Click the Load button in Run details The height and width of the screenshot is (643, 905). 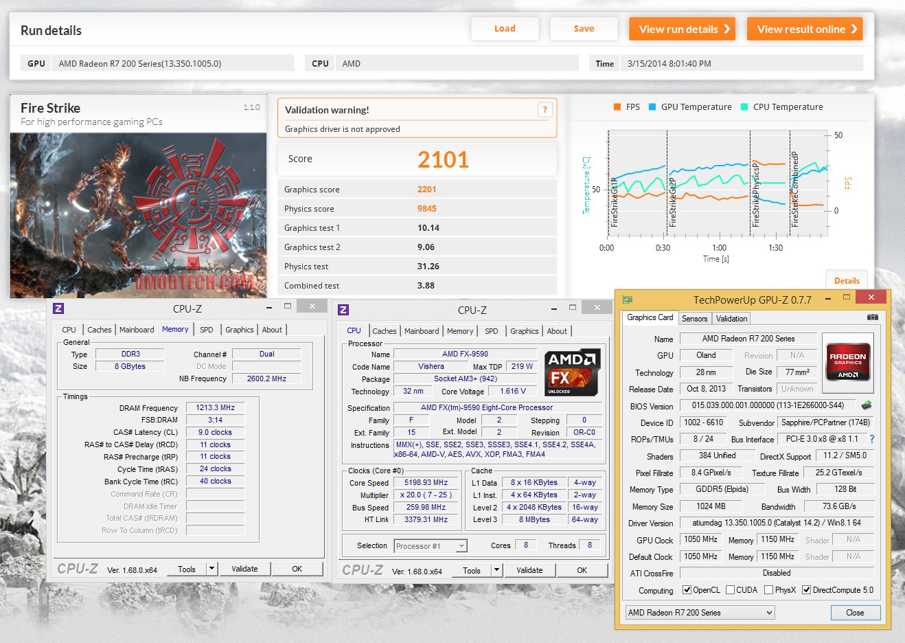click(505, 29)
